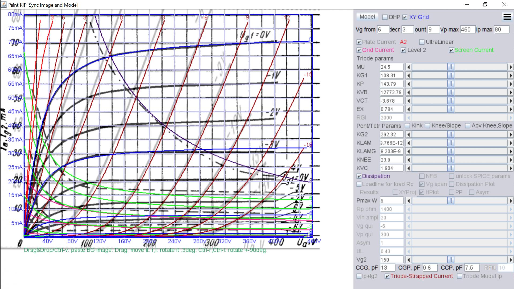The height and width of the screenshot is (289, 514).
Task: Click the KNEE slider left arrow
Action: 408,160
